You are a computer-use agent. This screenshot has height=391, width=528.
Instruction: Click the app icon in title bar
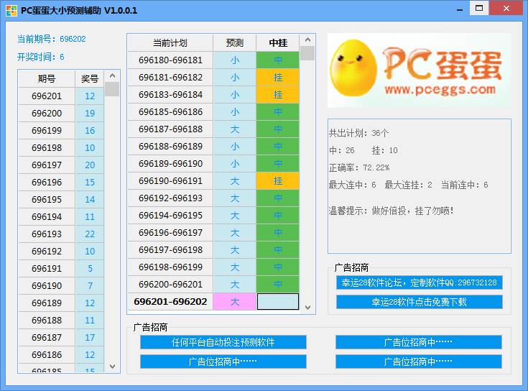click(11, 11)
